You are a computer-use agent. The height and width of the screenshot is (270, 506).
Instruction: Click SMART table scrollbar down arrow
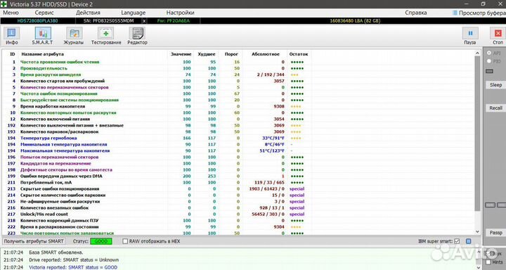[x=478, y=232]
